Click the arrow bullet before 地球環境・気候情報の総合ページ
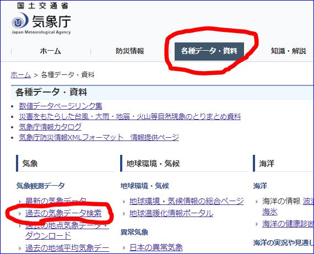The height and width of the screenshot is (254, 314). (x=124, y=201)
